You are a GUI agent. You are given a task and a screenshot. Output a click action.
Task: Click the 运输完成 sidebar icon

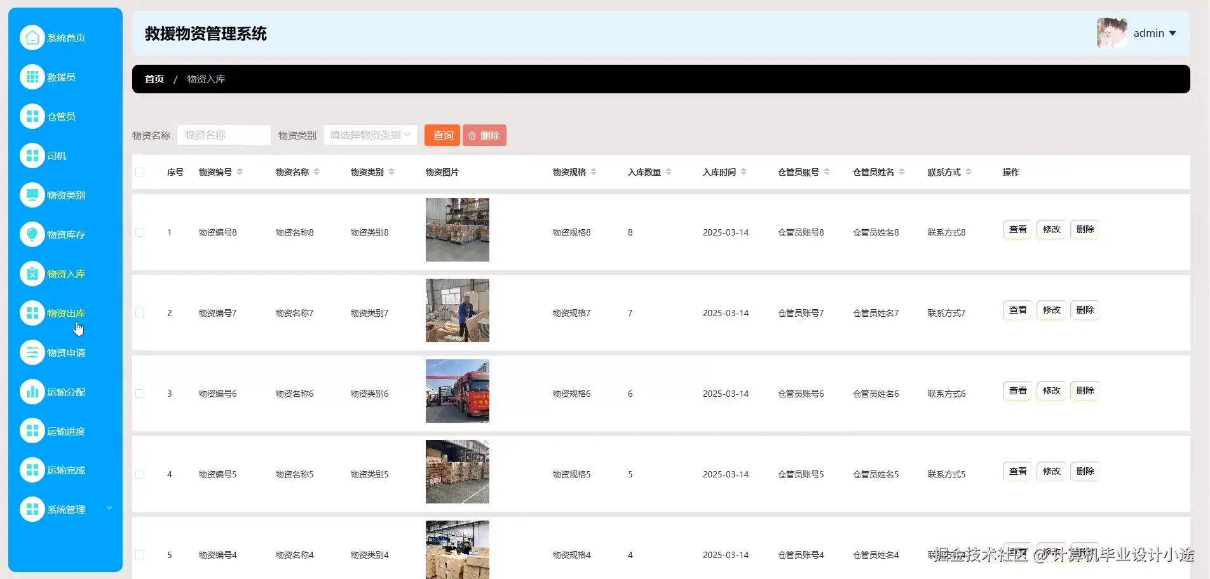point(32,470)
